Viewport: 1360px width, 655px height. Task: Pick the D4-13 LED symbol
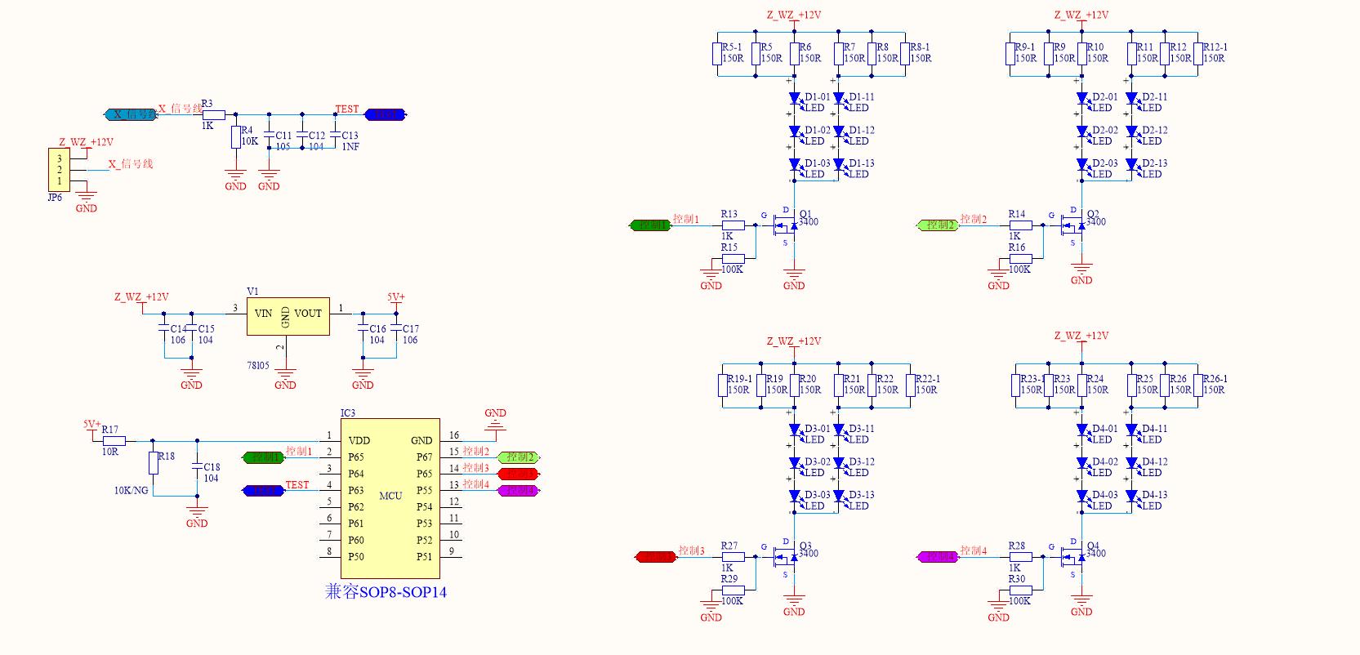coord(1130,497)
